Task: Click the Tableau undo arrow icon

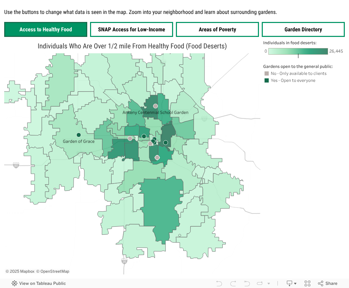Action: pyautogui.click(x=219, y=283)
